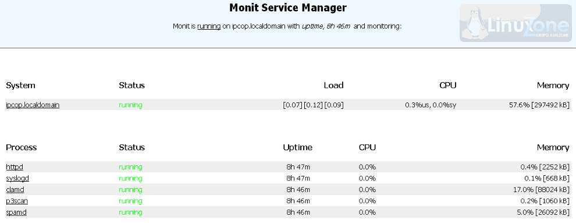Viewport: 576px width, 223px height.
Task: Click the ipcop.localdomain running status
Action: pyautogui.click(x=130, y=105)
